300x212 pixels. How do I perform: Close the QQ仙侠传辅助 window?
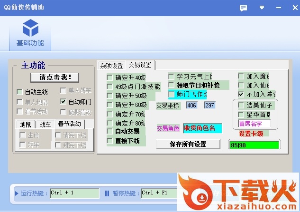295,8
